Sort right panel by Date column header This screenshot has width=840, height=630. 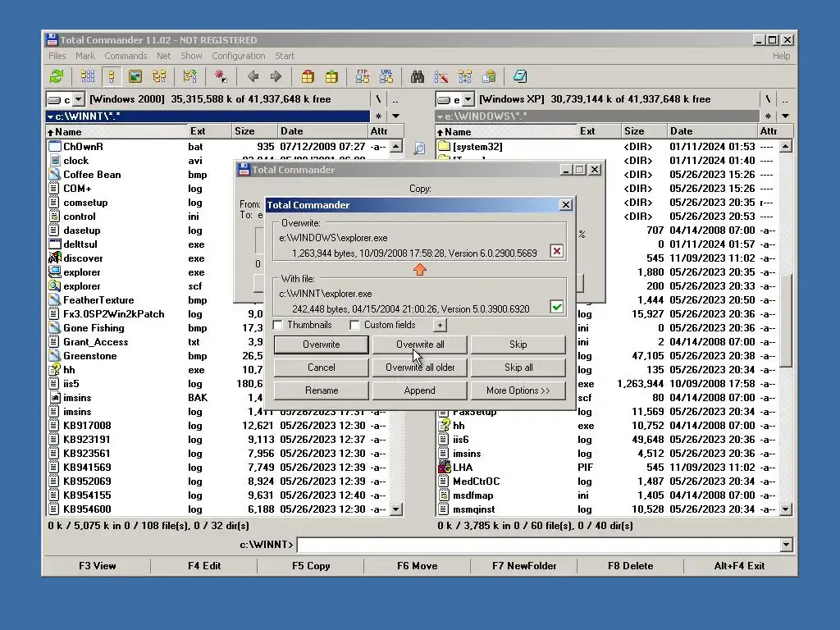tap(711, 131)
